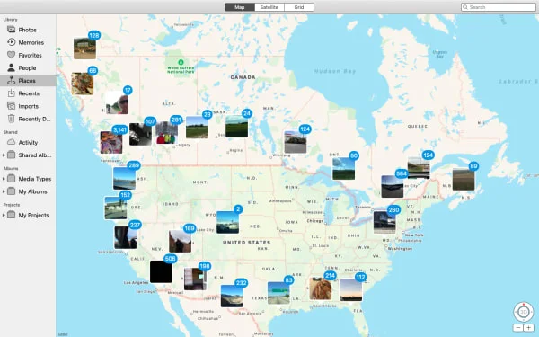
Task: Open Memories from the sidebar icon
Action: coord(12,42)
